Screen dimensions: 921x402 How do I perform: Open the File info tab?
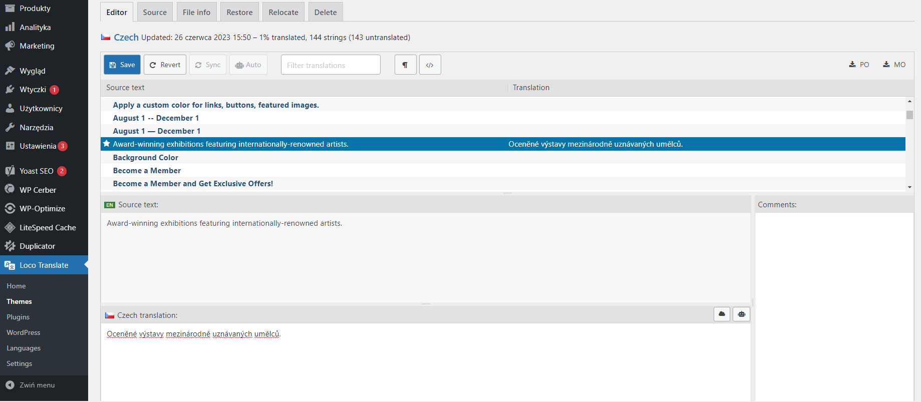point(196,12)
